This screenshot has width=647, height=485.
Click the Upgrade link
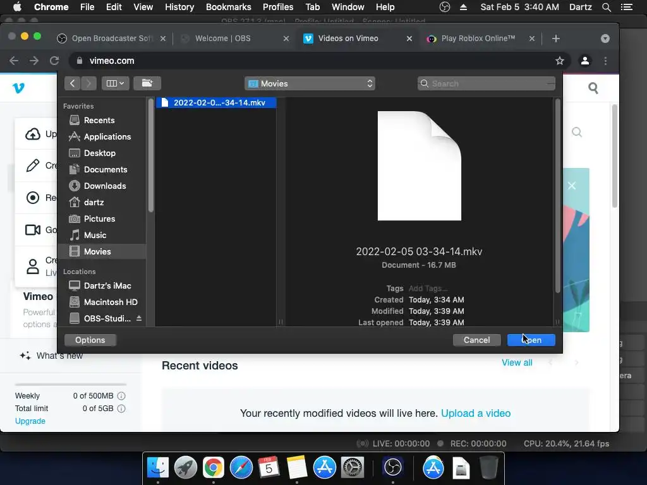30,421
